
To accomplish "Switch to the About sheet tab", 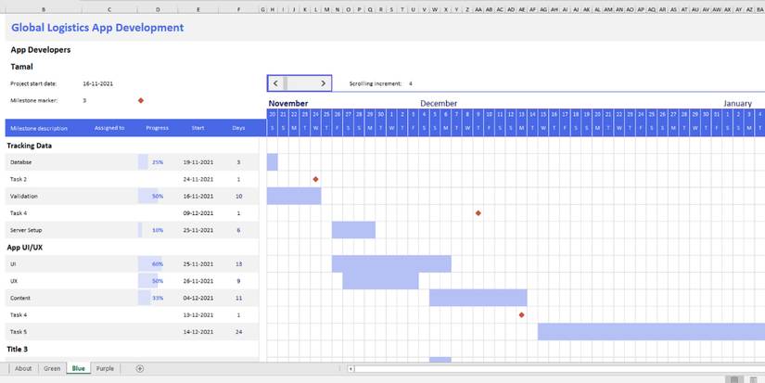I will coord(23,368).
